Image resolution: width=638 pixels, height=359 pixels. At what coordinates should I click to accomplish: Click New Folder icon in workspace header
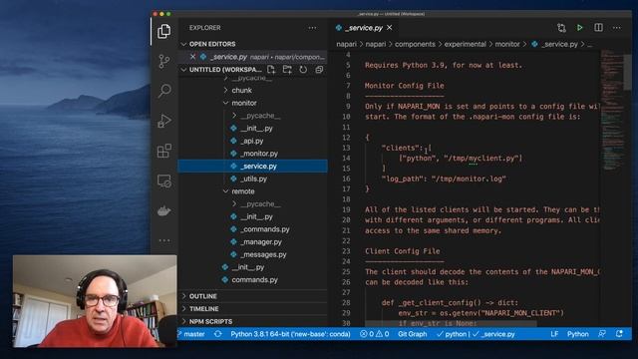coord(287,70)
